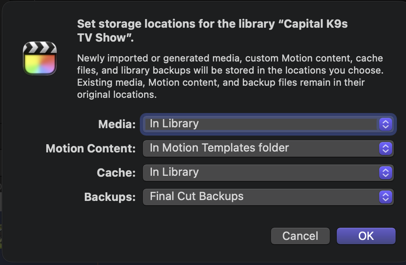Open the Cache 'In Library' dropdown
The width and height of the screenshot is (406, 265).
[261, 173]
